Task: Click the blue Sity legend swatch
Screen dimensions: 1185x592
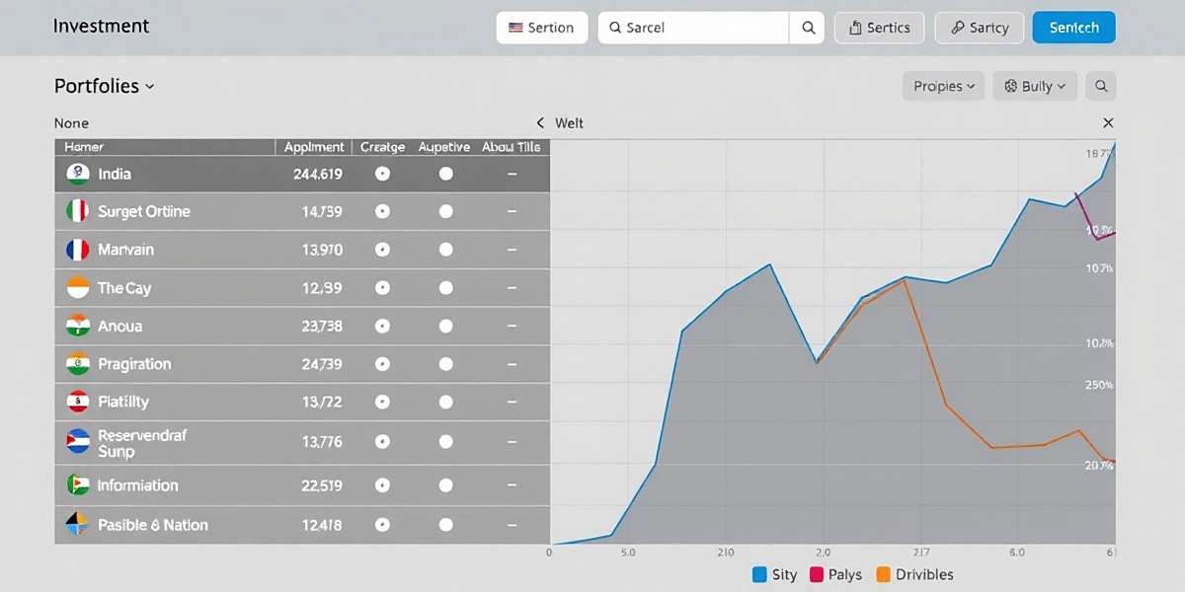Action: point(759,574)
